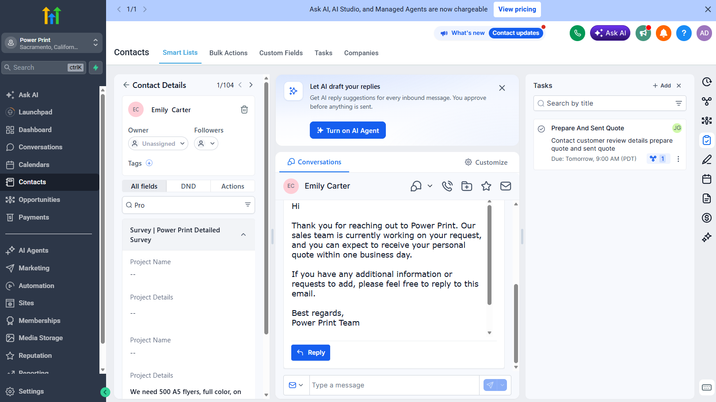Click the envelope icon in conversation header
The width and height of the screenshot is (716, 402).
click(506, 186)
